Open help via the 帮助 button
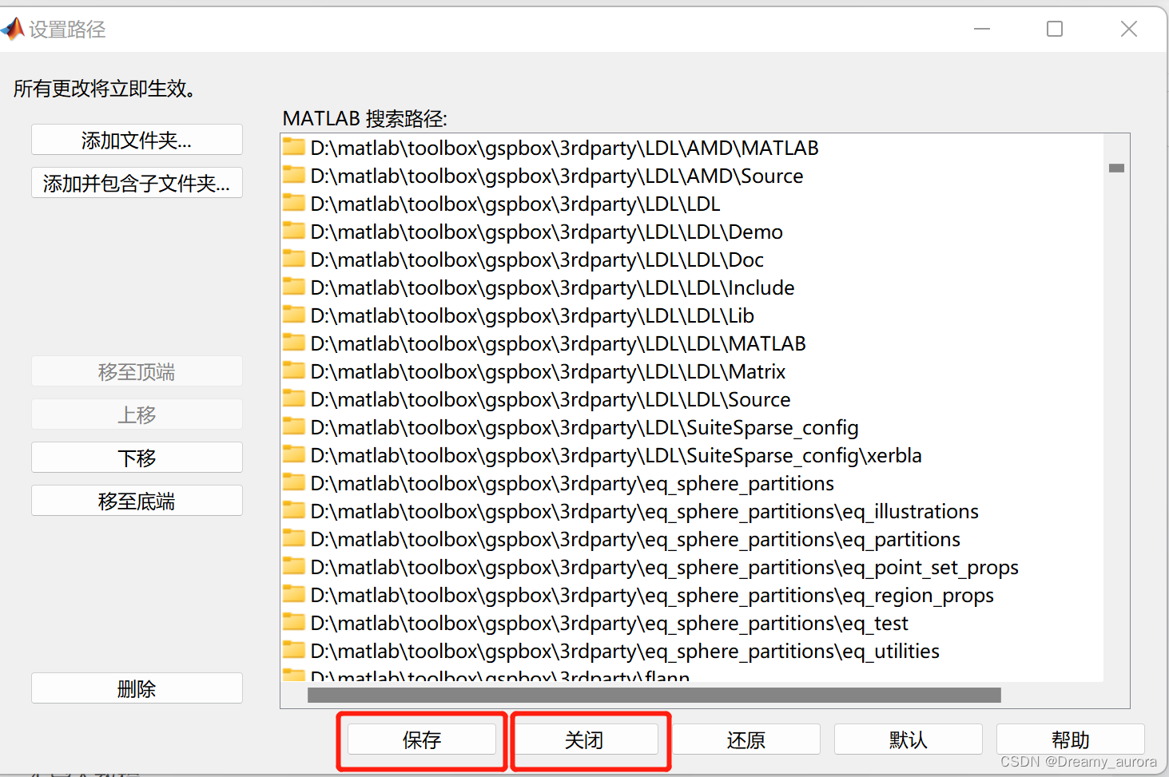Screen dimensions: 1169x777 [x=1069, y=739]
